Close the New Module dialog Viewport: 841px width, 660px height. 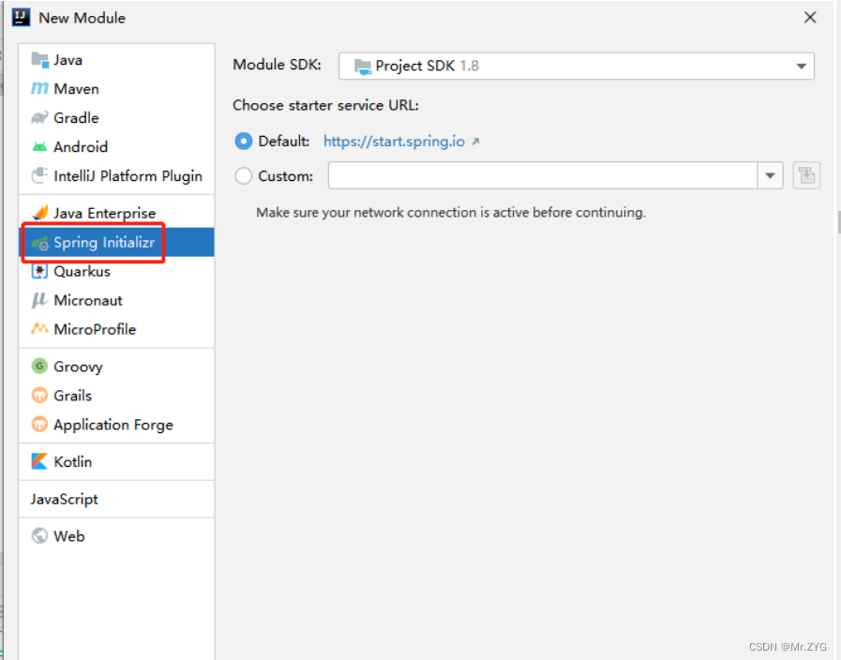(810, 18)
